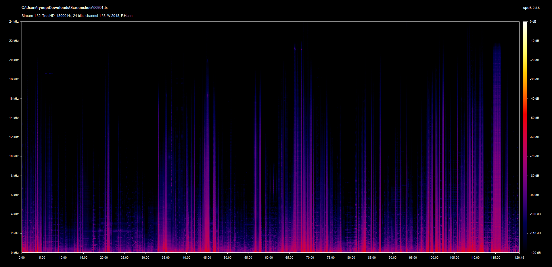Viewport: 552px width, 267px height.
Task: Click the 18 kHz frequency axis label
Action: tap(14, 79)
